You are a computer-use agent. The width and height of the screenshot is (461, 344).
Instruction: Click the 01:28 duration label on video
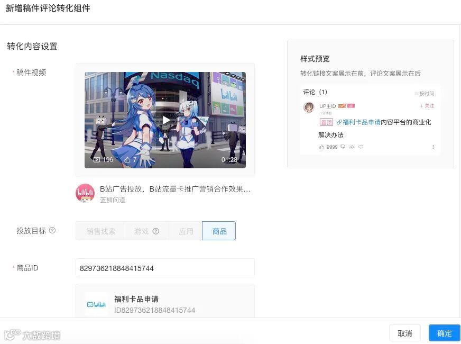(x=229, y=160)
